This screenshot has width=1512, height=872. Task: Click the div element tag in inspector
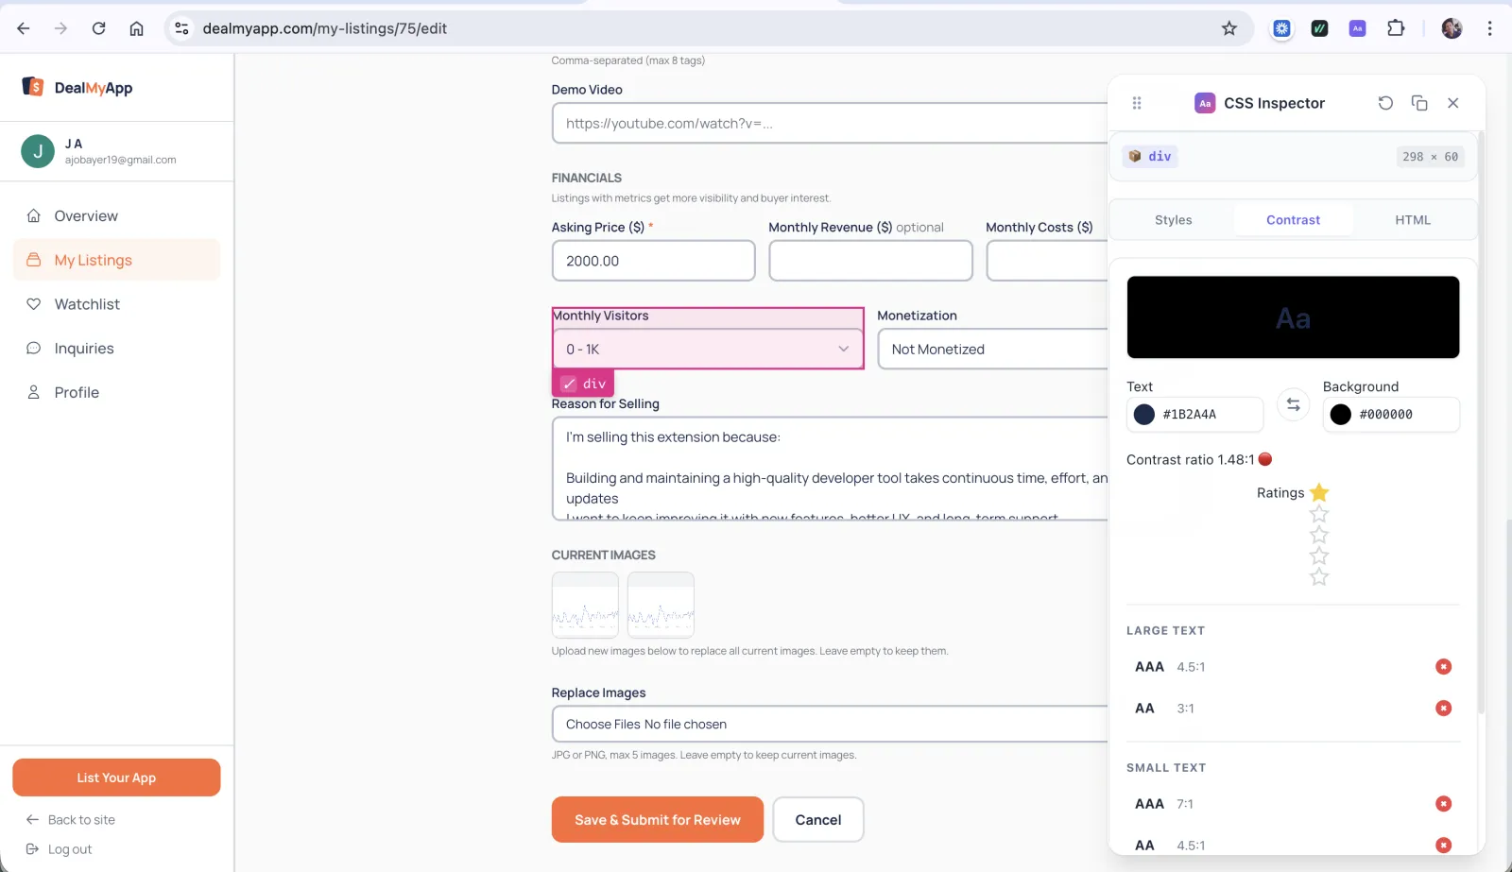(x=1150, y=156)
